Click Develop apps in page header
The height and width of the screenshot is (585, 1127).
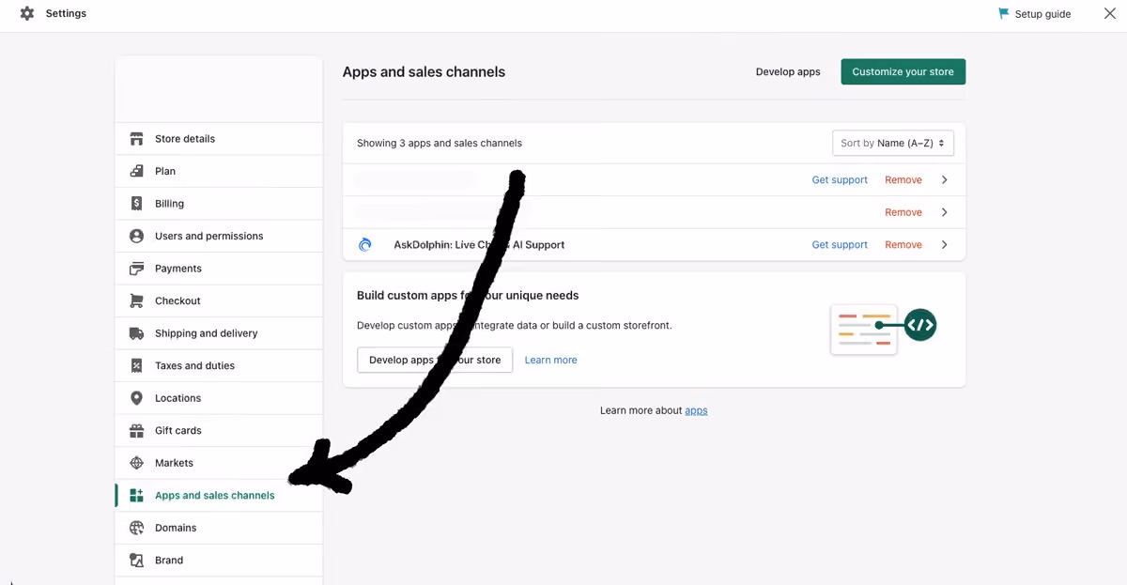click(788, 71)
